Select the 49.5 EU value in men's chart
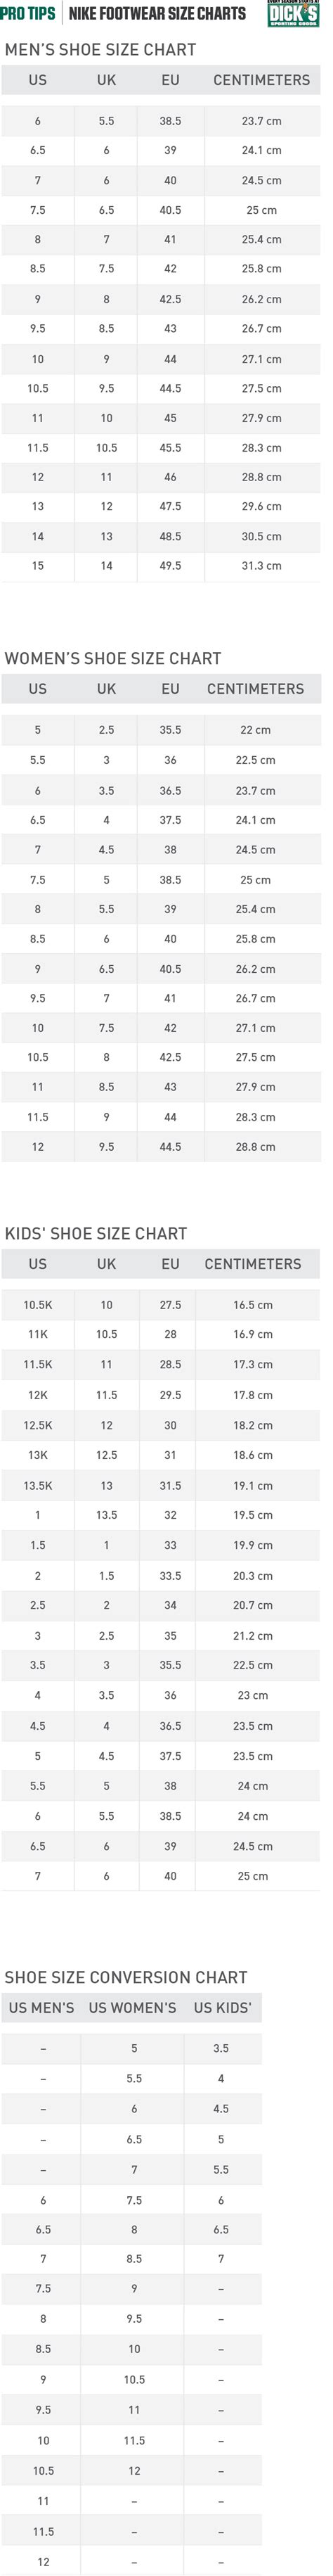 (x=170, y=566)
